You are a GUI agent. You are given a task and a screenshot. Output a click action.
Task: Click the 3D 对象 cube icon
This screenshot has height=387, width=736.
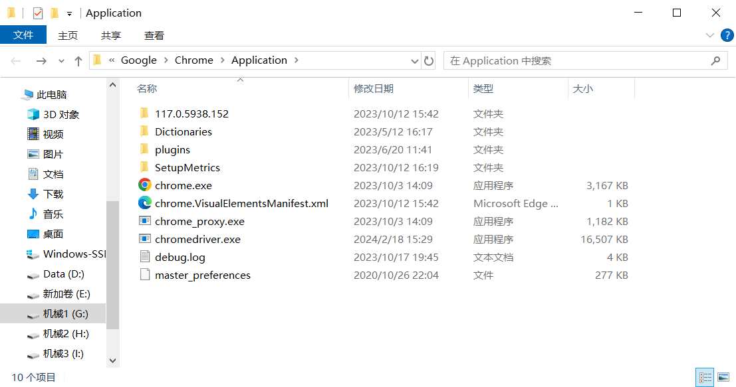(x=33, y=114)
